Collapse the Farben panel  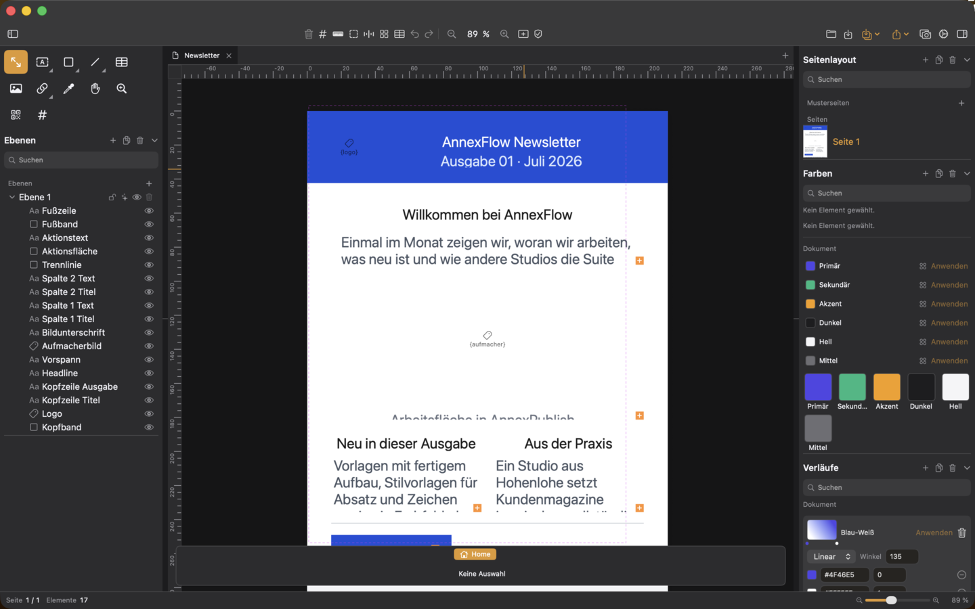coord(967,174)
